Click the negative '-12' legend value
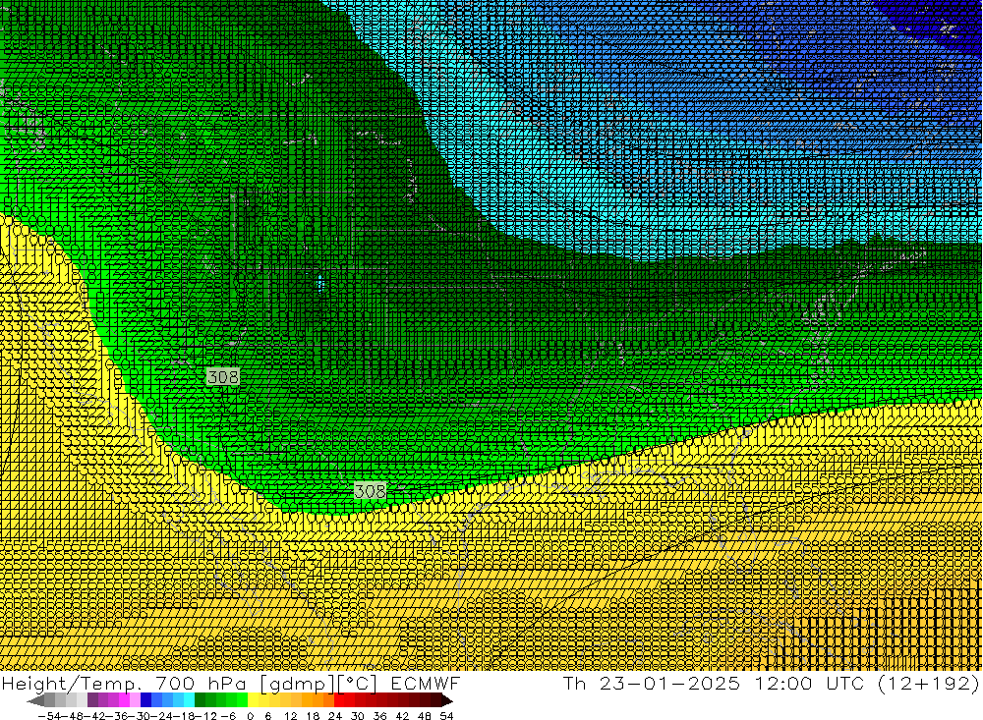This screenshot has height=720, width=983. (205, 715)
